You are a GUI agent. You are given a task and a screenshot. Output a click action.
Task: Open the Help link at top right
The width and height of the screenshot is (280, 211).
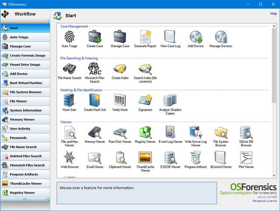click(273, 14)
